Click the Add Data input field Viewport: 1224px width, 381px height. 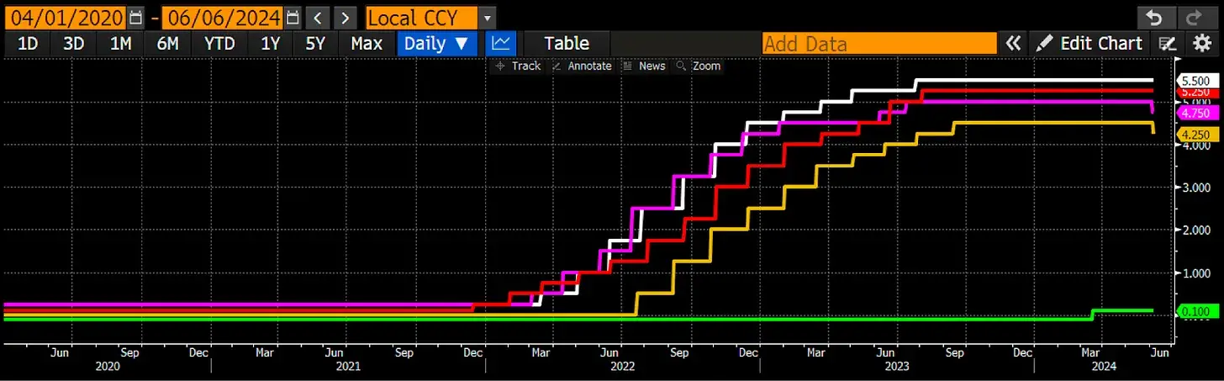pos(879,43)
